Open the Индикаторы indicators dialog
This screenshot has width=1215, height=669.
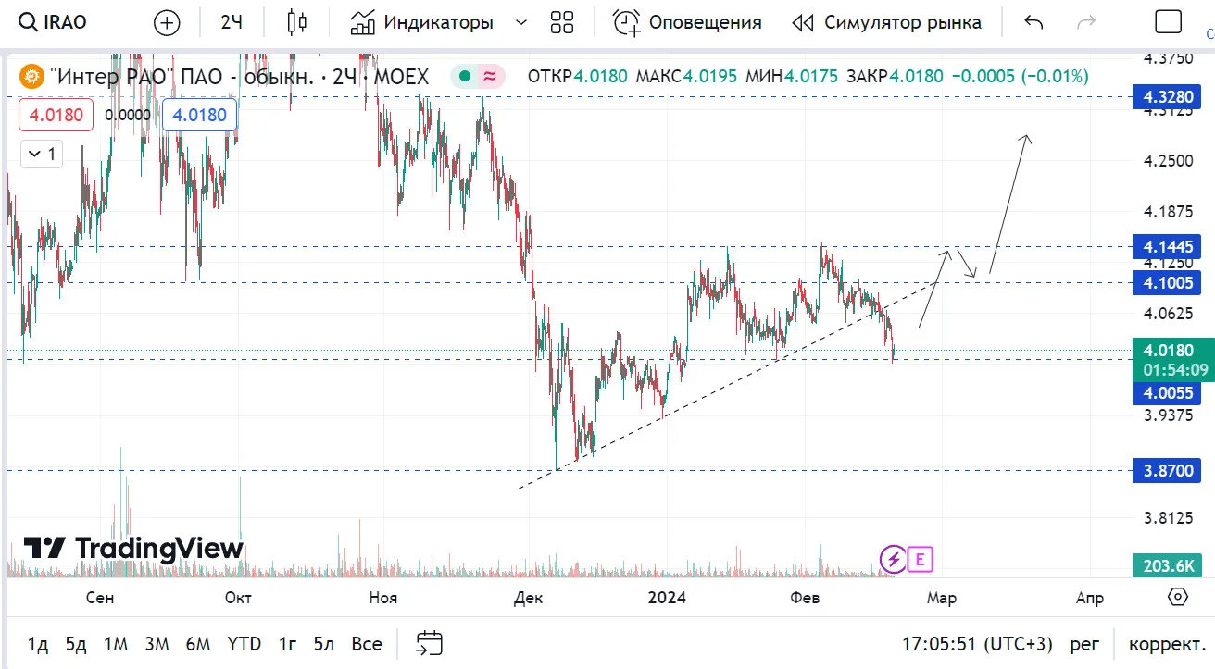point(422,22)
